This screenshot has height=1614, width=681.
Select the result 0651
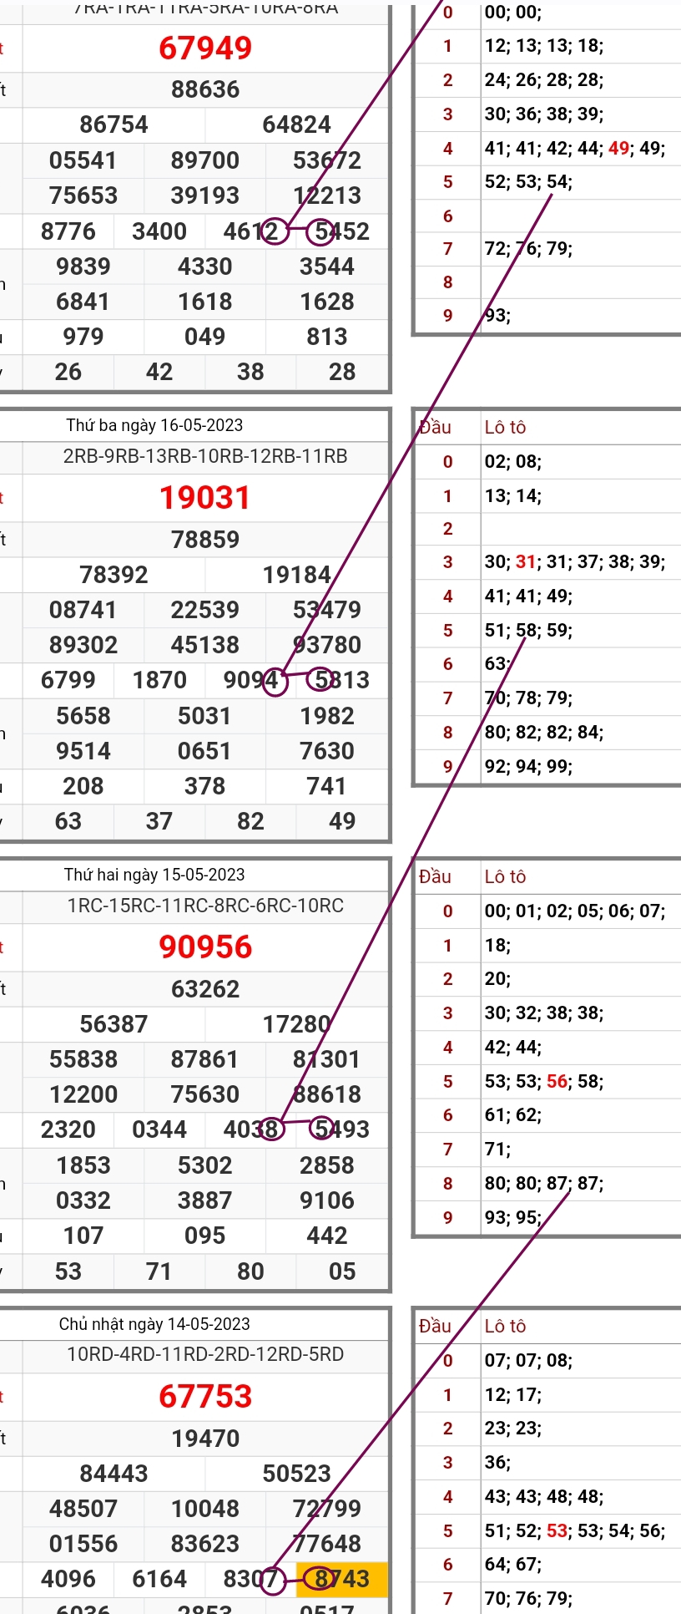tap(205, 751)
